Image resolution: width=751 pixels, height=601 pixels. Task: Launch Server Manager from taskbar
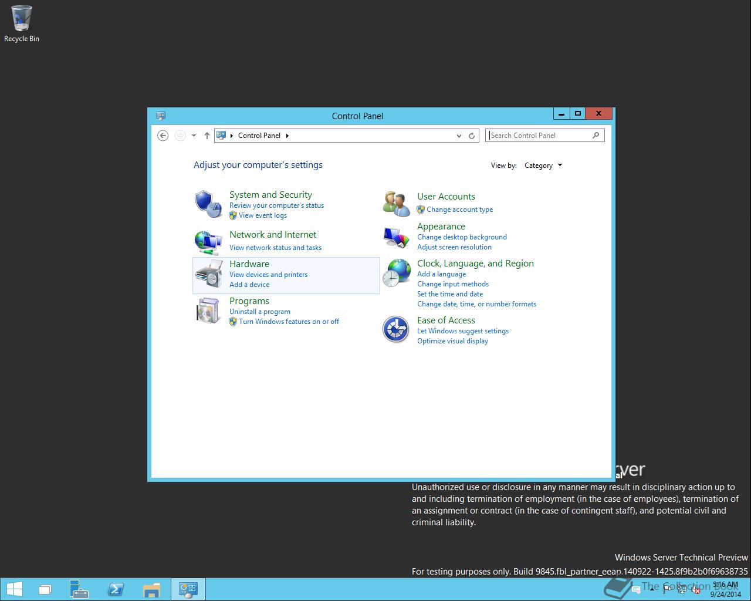79,589
